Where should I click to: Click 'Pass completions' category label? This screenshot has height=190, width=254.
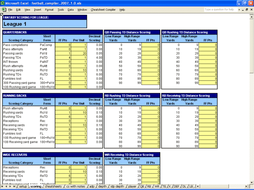(x=16, y=45)
